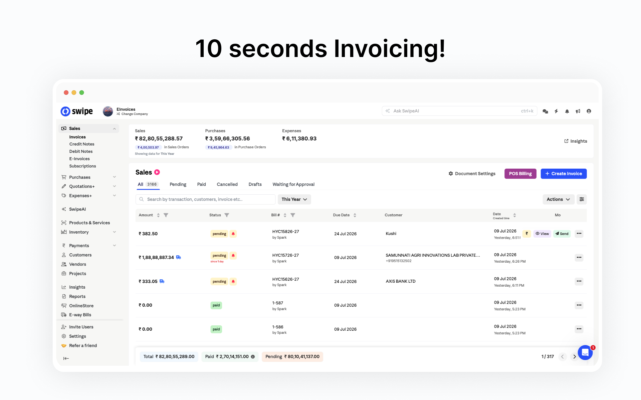This screenshot has width=641, height=400.
Task: Open the user profile avatar icon
Action: [589, 111]
